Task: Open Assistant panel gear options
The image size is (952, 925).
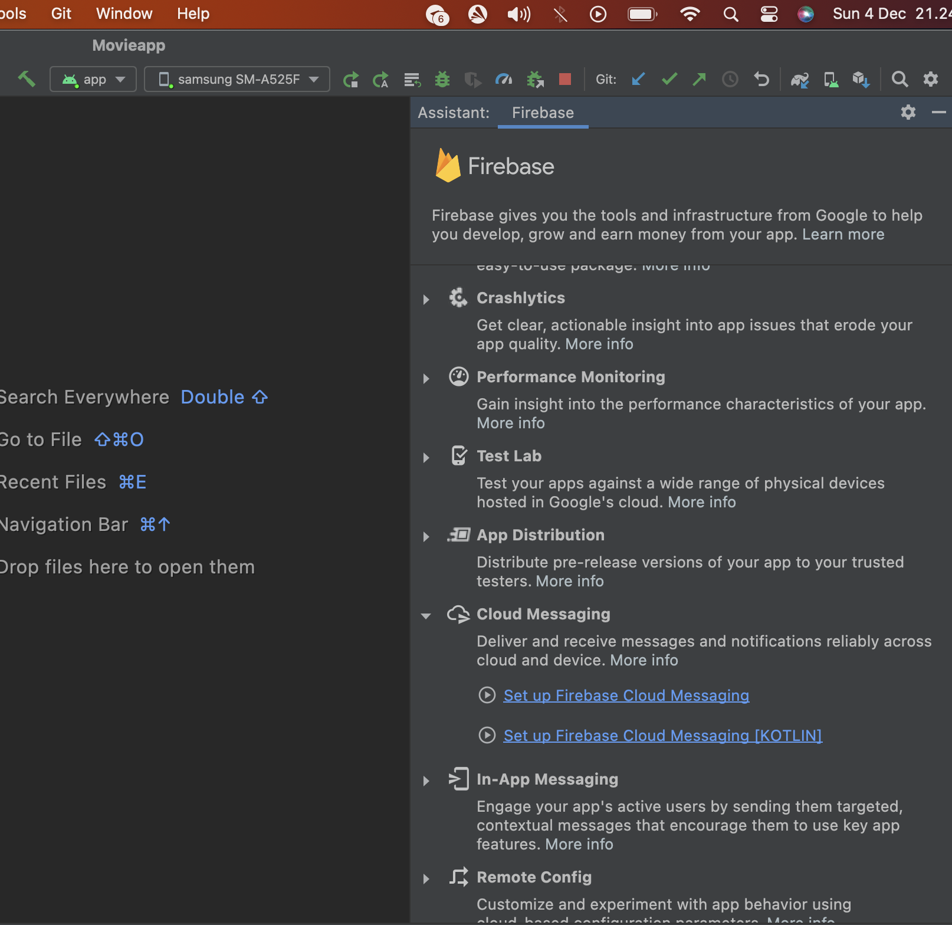Action: point(908,112)
